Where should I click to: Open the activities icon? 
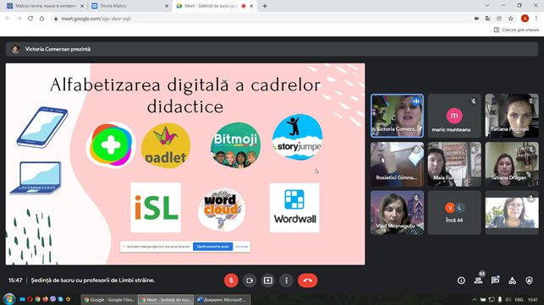pyautogui.click(x=512, y=280)
